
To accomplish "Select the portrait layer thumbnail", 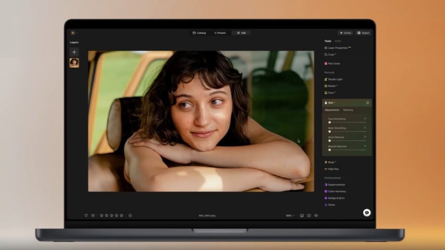I will 74,62.
